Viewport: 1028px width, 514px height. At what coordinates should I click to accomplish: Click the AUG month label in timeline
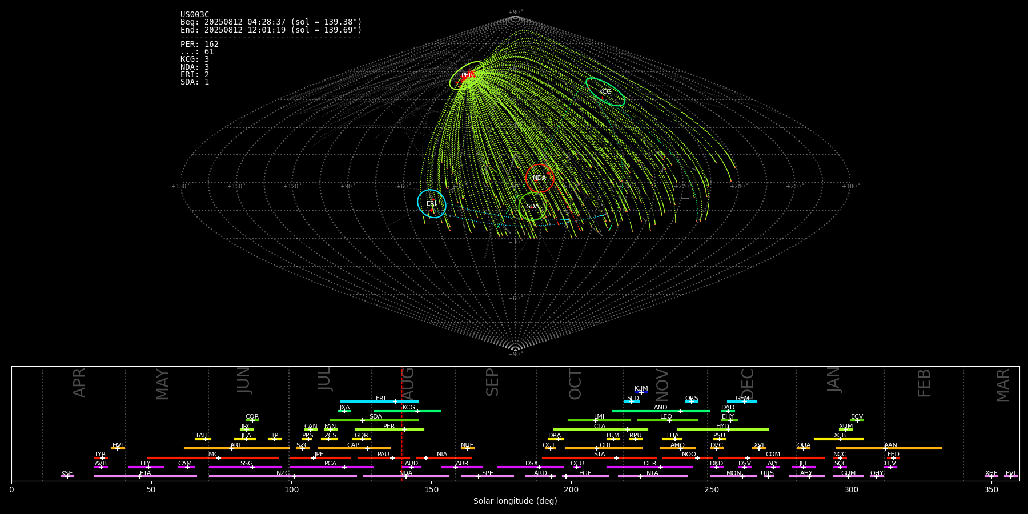tap(408, 384)
